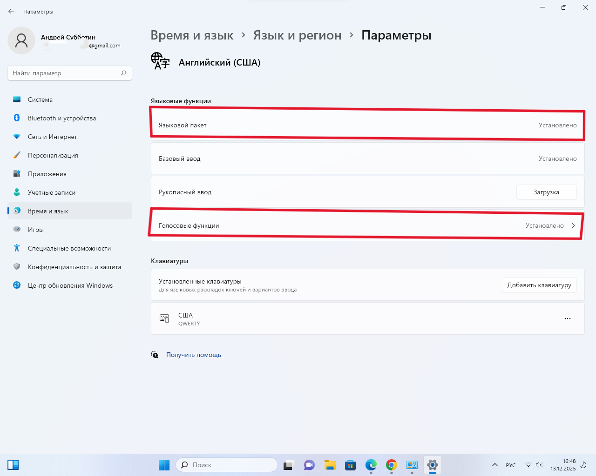Click the Загрузка button for Рукописный ввод

pyautogui.click(x=546, y=192)
